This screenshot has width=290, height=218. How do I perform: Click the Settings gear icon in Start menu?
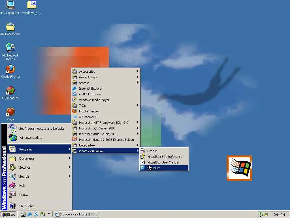pyautogui.click(x=12, y=167)
